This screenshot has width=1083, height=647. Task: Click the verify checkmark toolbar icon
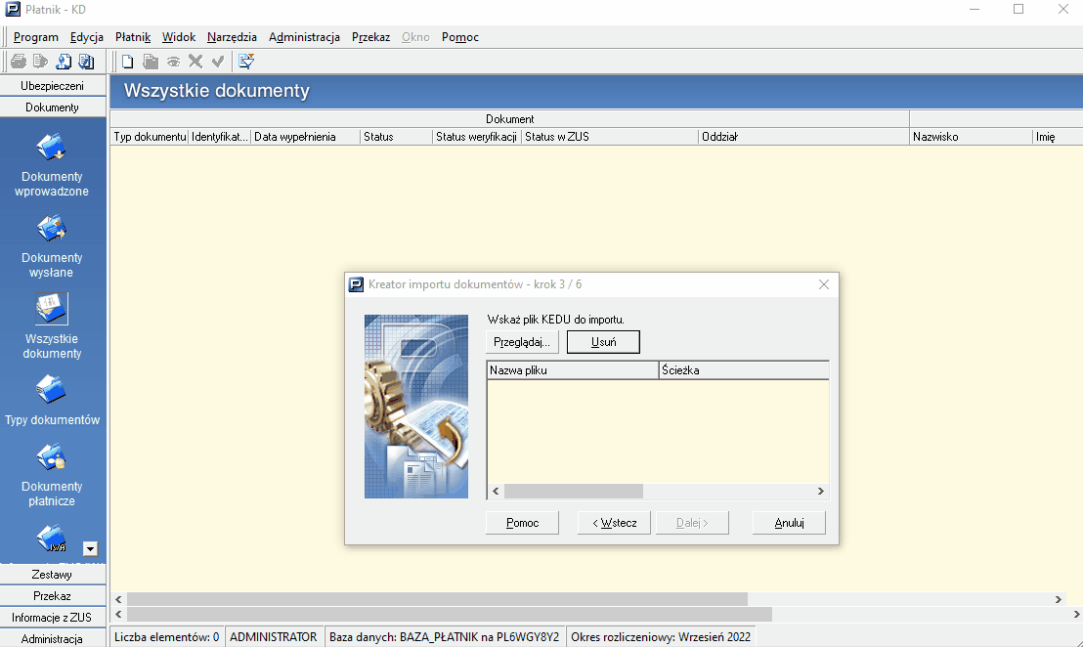(218, 62)
